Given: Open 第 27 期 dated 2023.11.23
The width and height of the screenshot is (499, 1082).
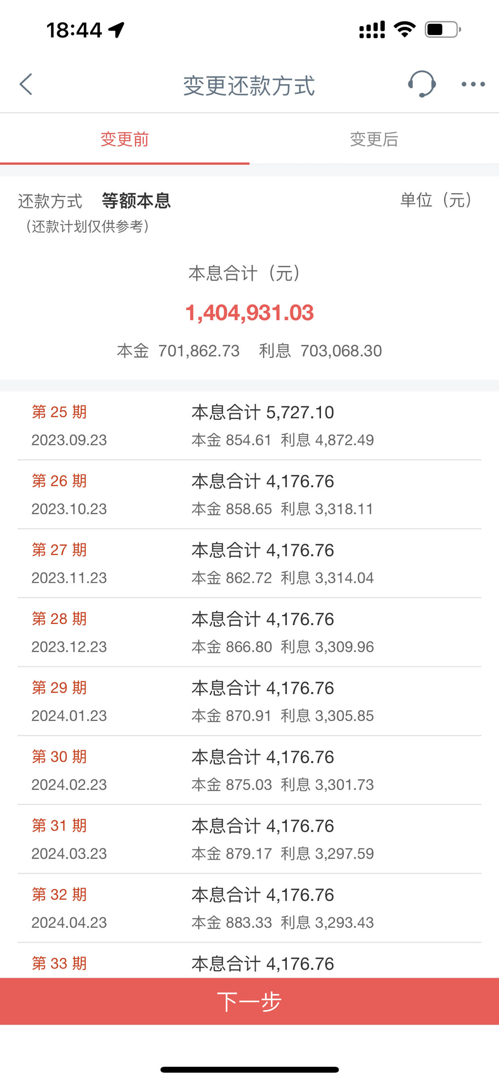Looking at the screenshot, I should (249, 563).
